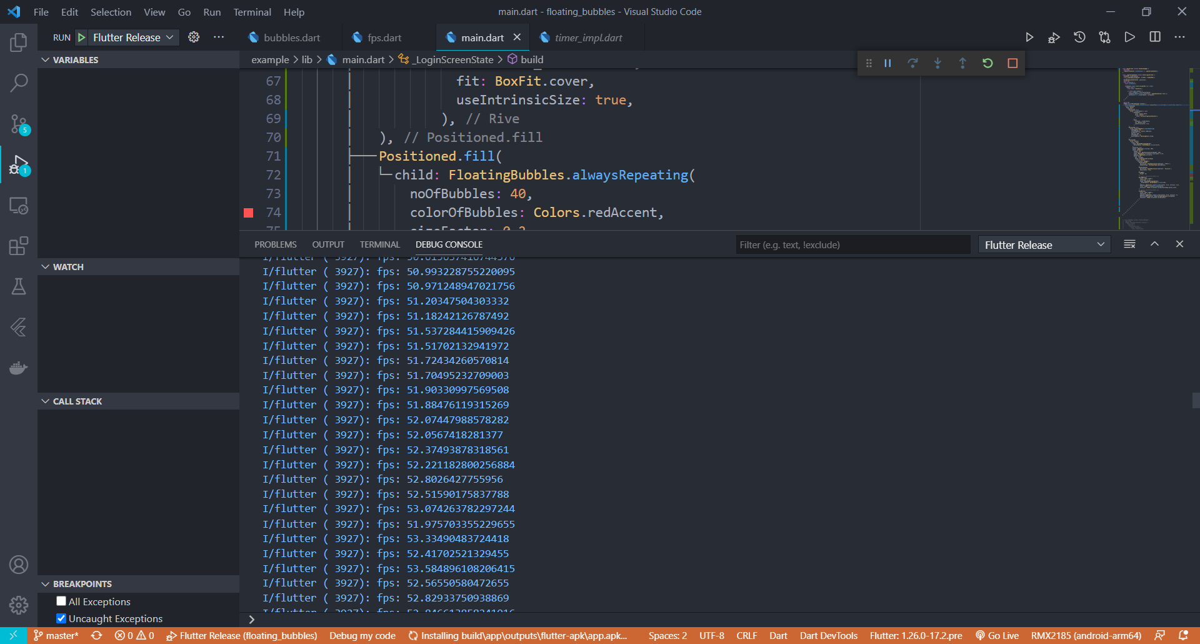Open the Source Control view
1200x644 pixels.
[x=19, y=124]
